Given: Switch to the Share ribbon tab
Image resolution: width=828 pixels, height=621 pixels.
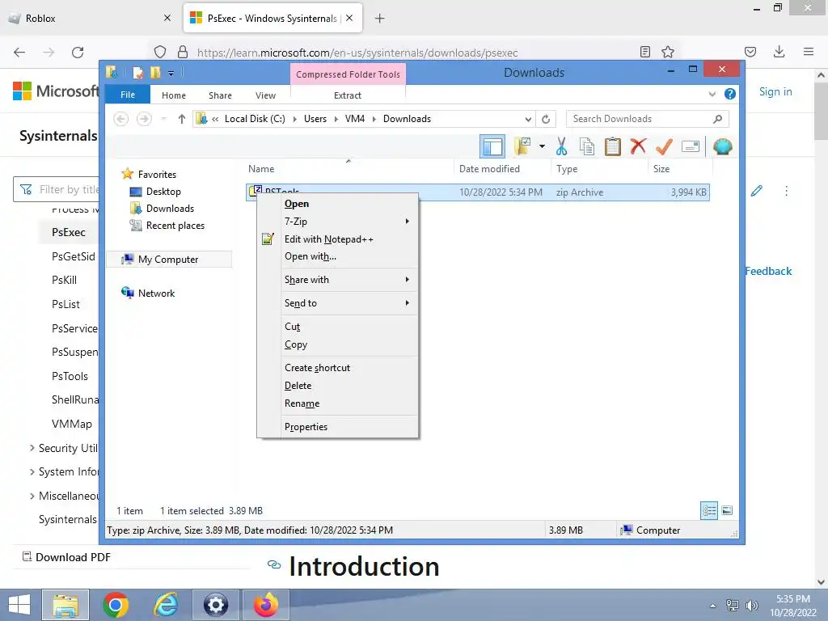Looking at the screenshot, I should pyautogui.click(x=220, y=95).
